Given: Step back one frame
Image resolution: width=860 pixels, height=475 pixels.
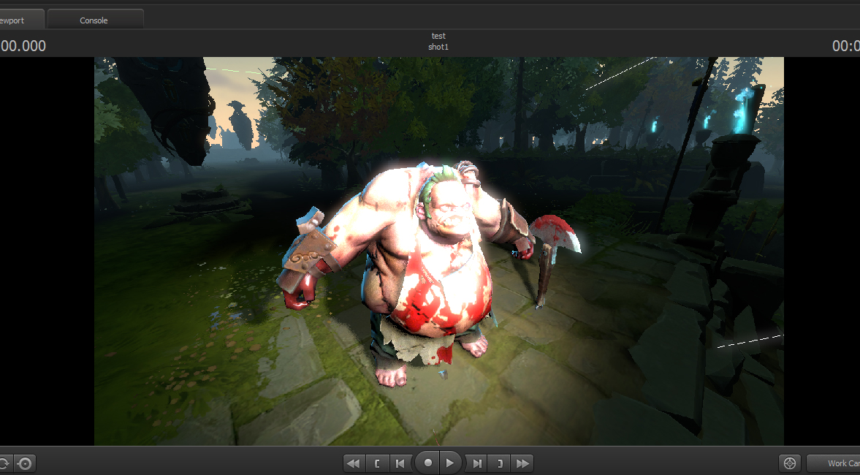Looking at the screenshot, I should click(x=400, y=463).
